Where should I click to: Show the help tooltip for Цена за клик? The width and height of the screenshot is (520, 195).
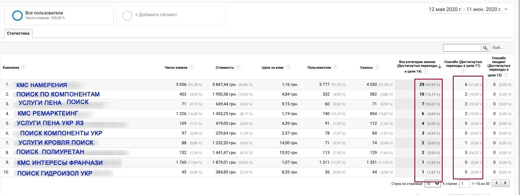click(x=287, y=67)
